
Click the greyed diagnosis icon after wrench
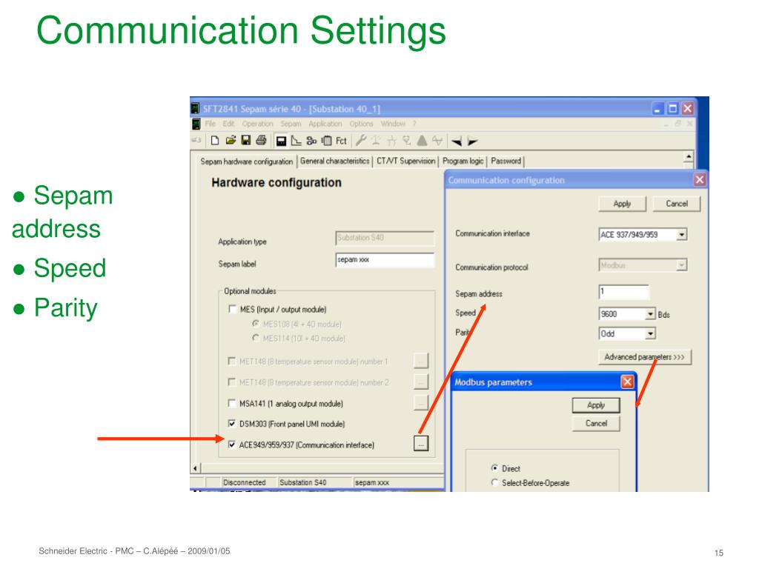coord(376,141)
